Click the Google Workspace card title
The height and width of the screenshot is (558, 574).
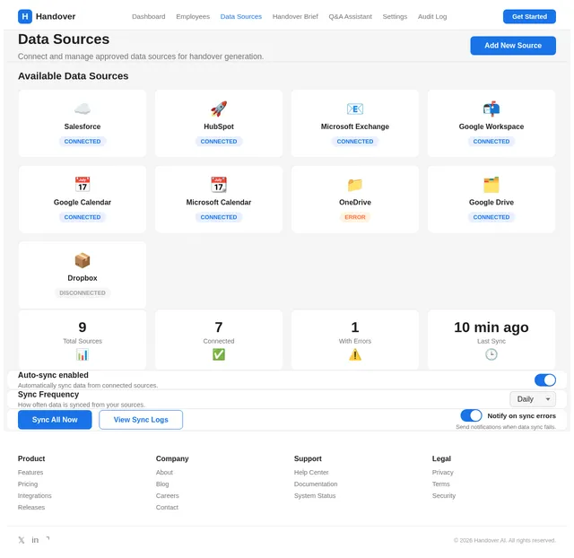[x=491, y=126]
